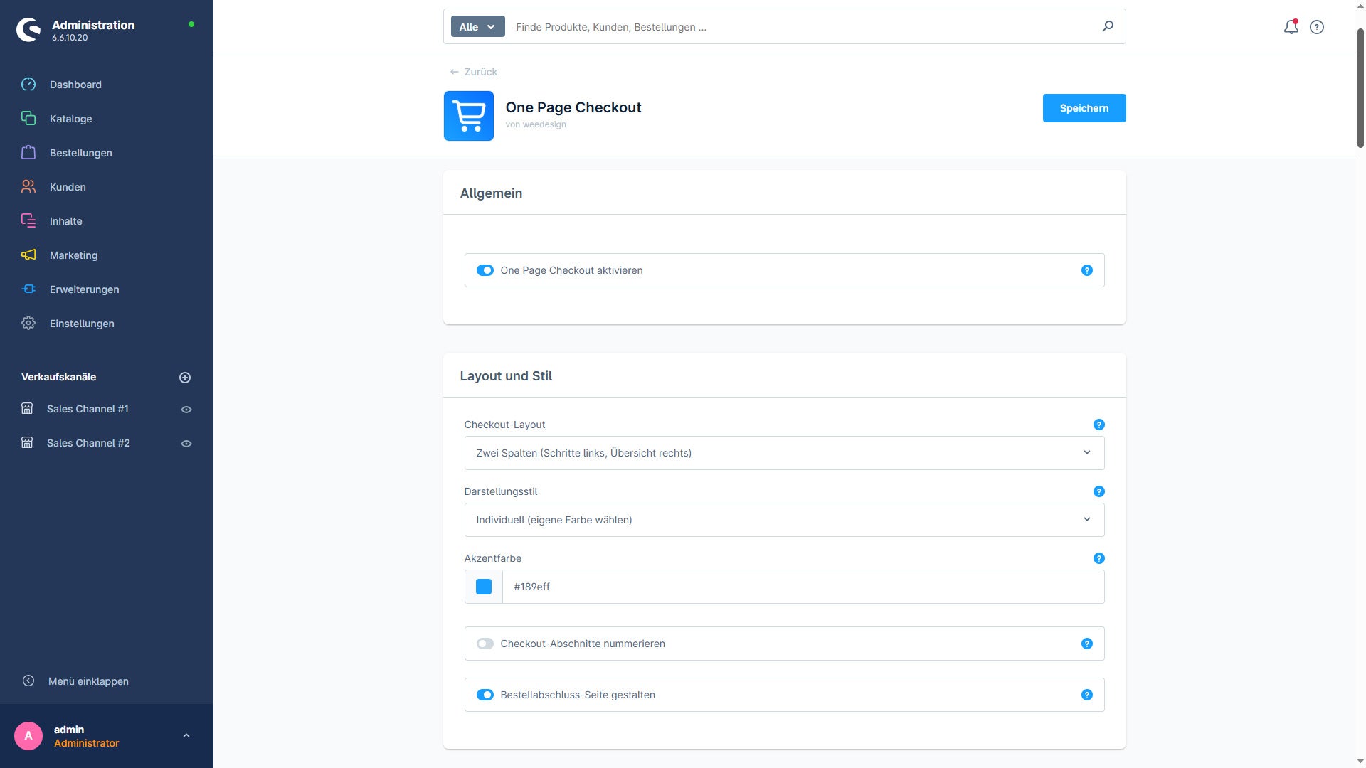Expand the admin user menu chevron

186,736
